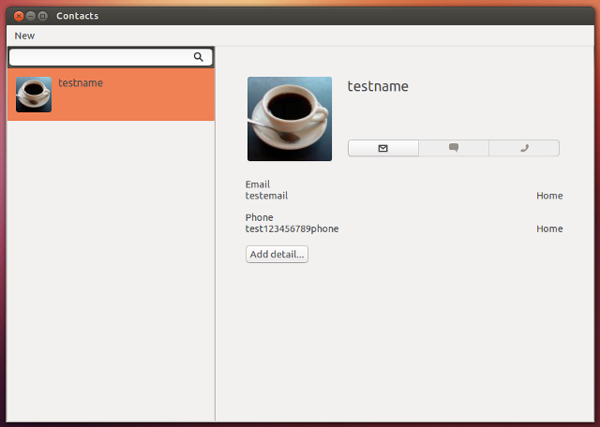Click the Home type label for email
The image size is (600, 427).
(x=549, y=196)
